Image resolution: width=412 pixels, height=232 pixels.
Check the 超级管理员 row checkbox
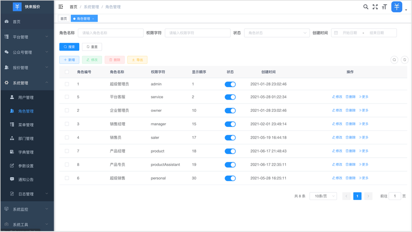pyautogui.click(x=67, y=84)
